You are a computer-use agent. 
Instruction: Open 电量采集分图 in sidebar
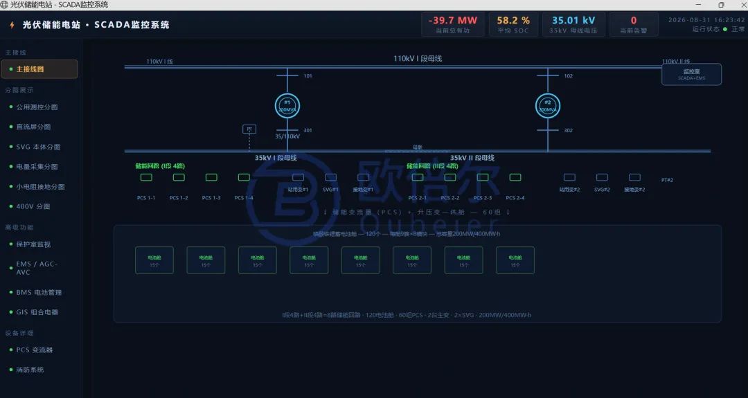point(39,167)
